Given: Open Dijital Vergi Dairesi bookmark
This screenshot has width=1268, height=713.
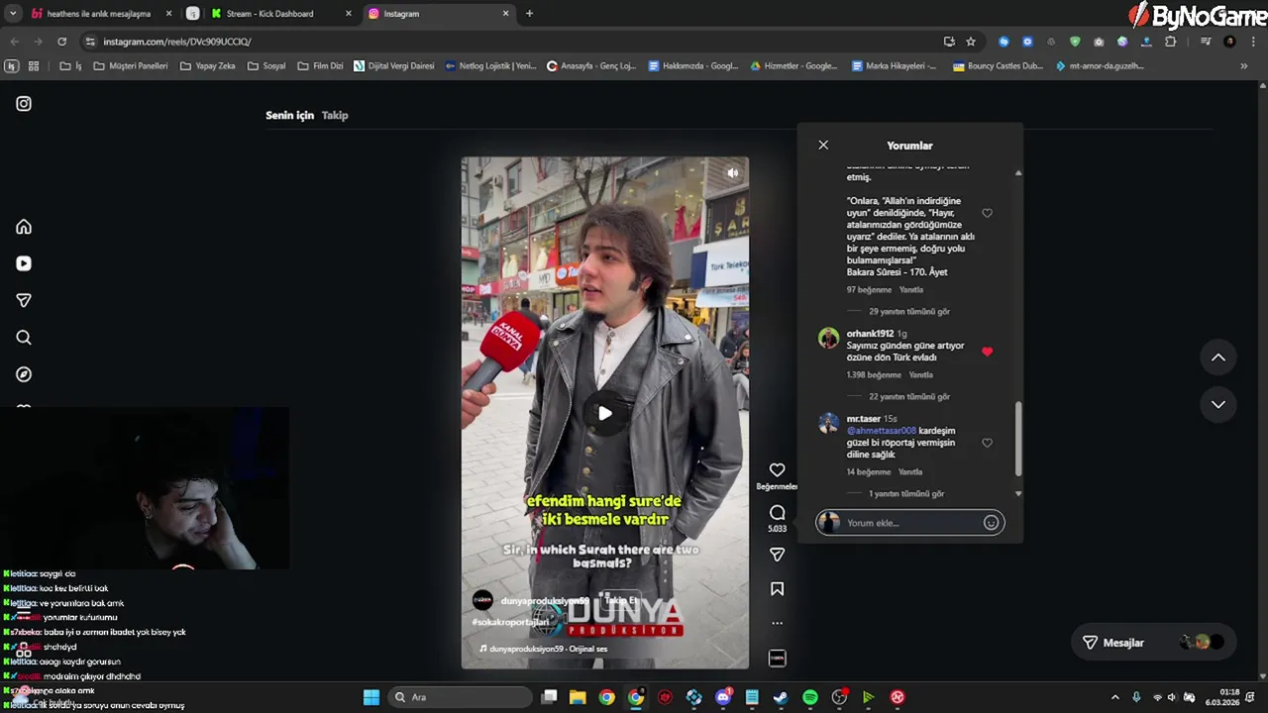Looking at the screenshot, I should [393, 66].
